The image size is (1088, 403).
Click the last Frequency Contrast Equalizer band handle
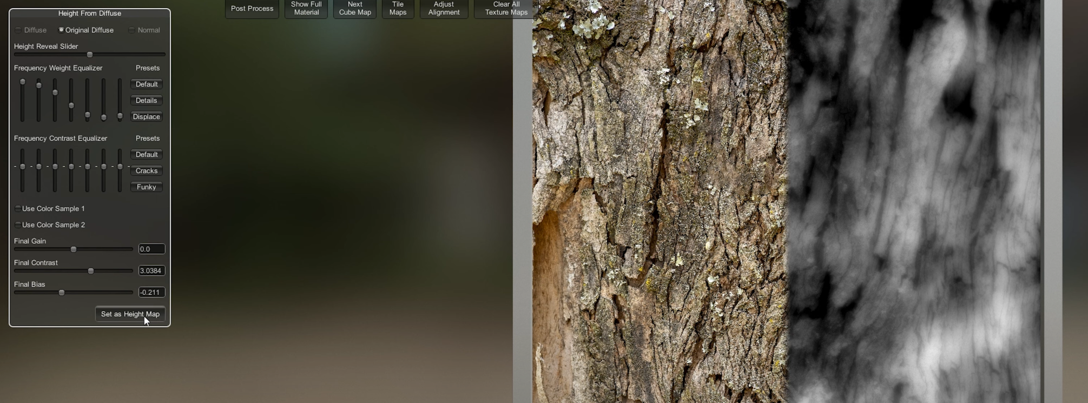coord(120,167)
